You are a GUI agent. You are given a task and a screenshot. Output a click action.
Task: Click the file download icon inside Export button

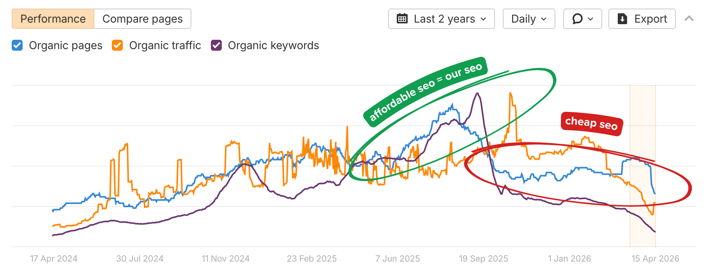623,18
